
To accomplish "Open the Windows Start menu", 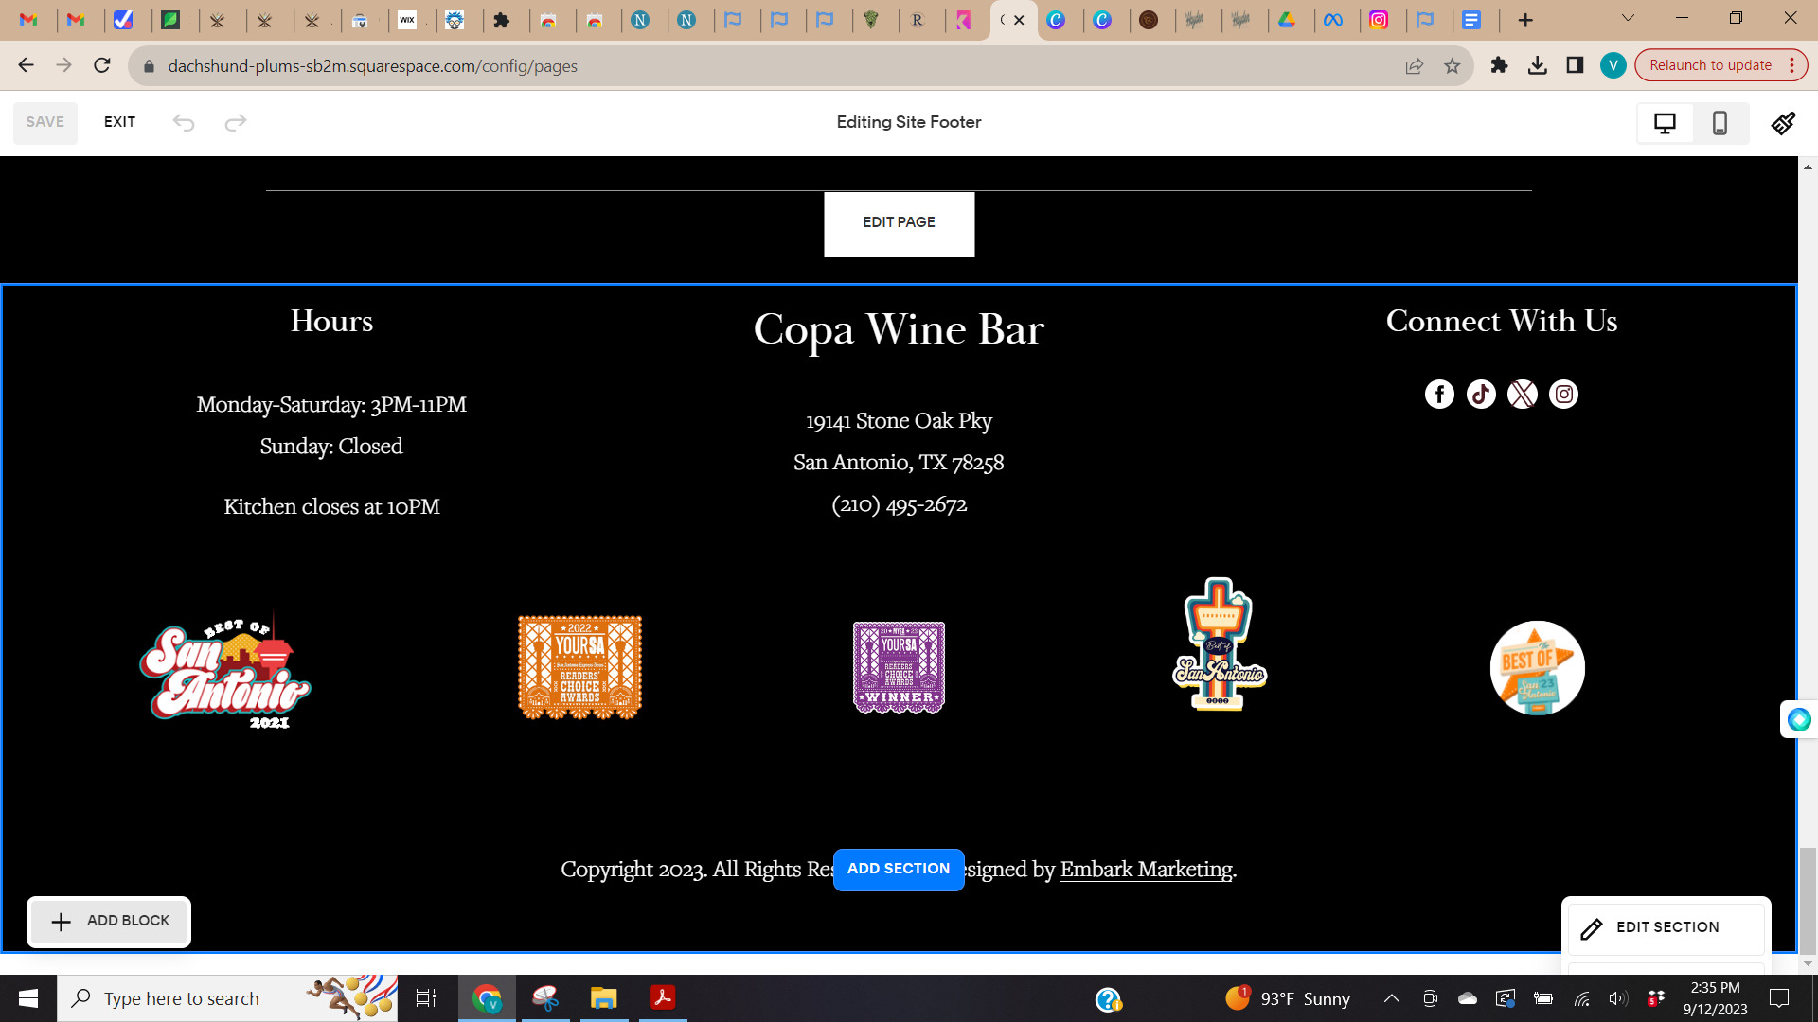I will [x=28, y=998].
